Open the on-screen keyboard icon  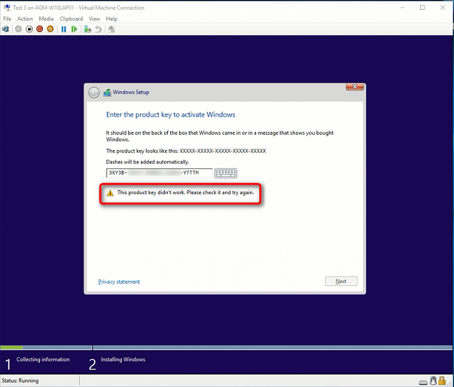[x=226, y=173]
